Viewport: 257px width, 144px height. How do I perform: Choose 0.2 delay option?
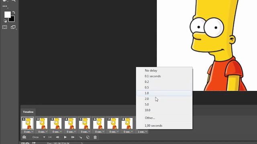click(164, 82)
